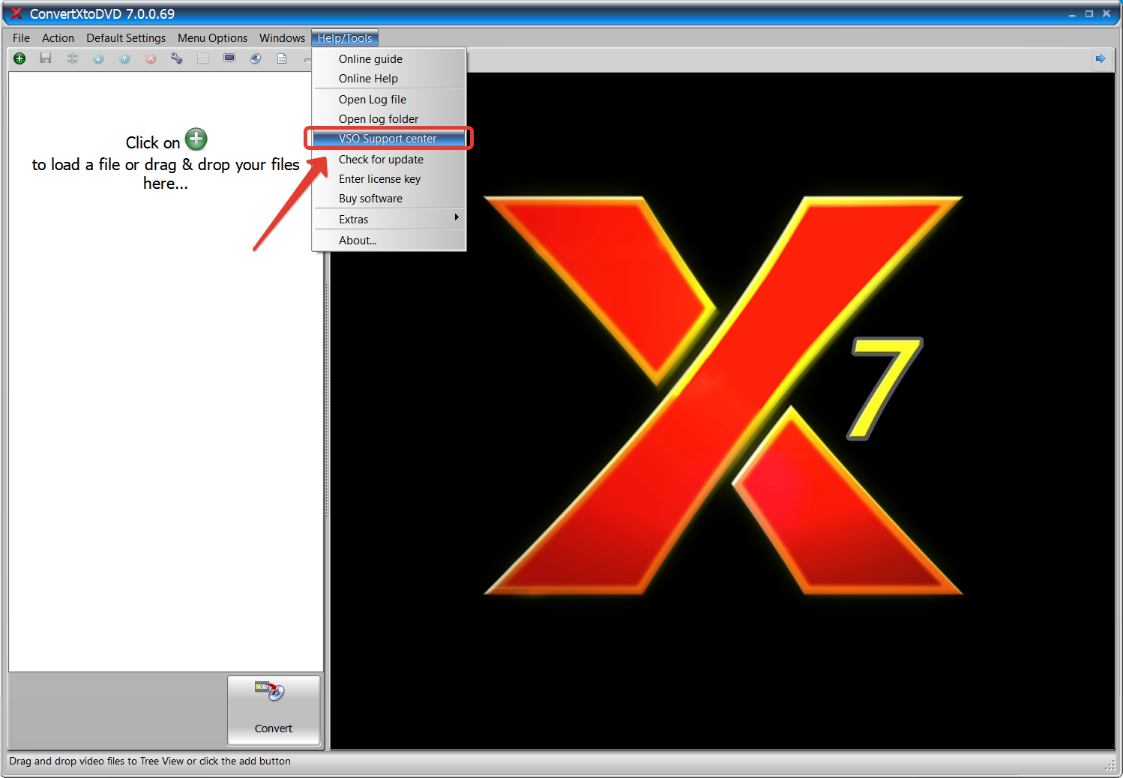Minimize the ConvertXtoDVD window
The height and width of the screenshot is (778, 1123).
point(1072,13)
